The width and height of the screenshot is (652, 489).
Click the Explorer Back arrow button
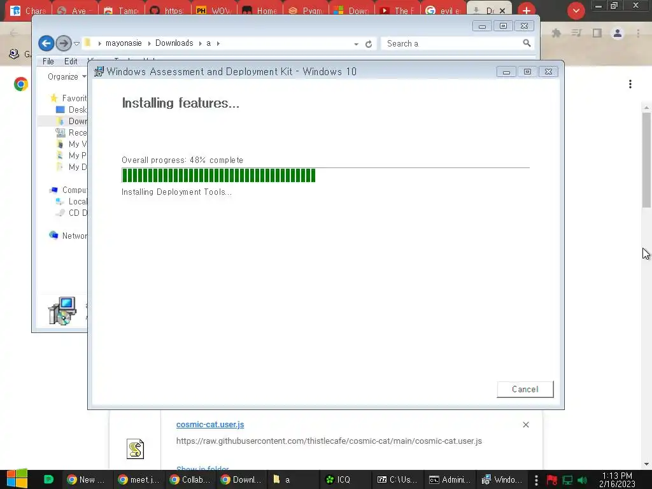(46, 43)
